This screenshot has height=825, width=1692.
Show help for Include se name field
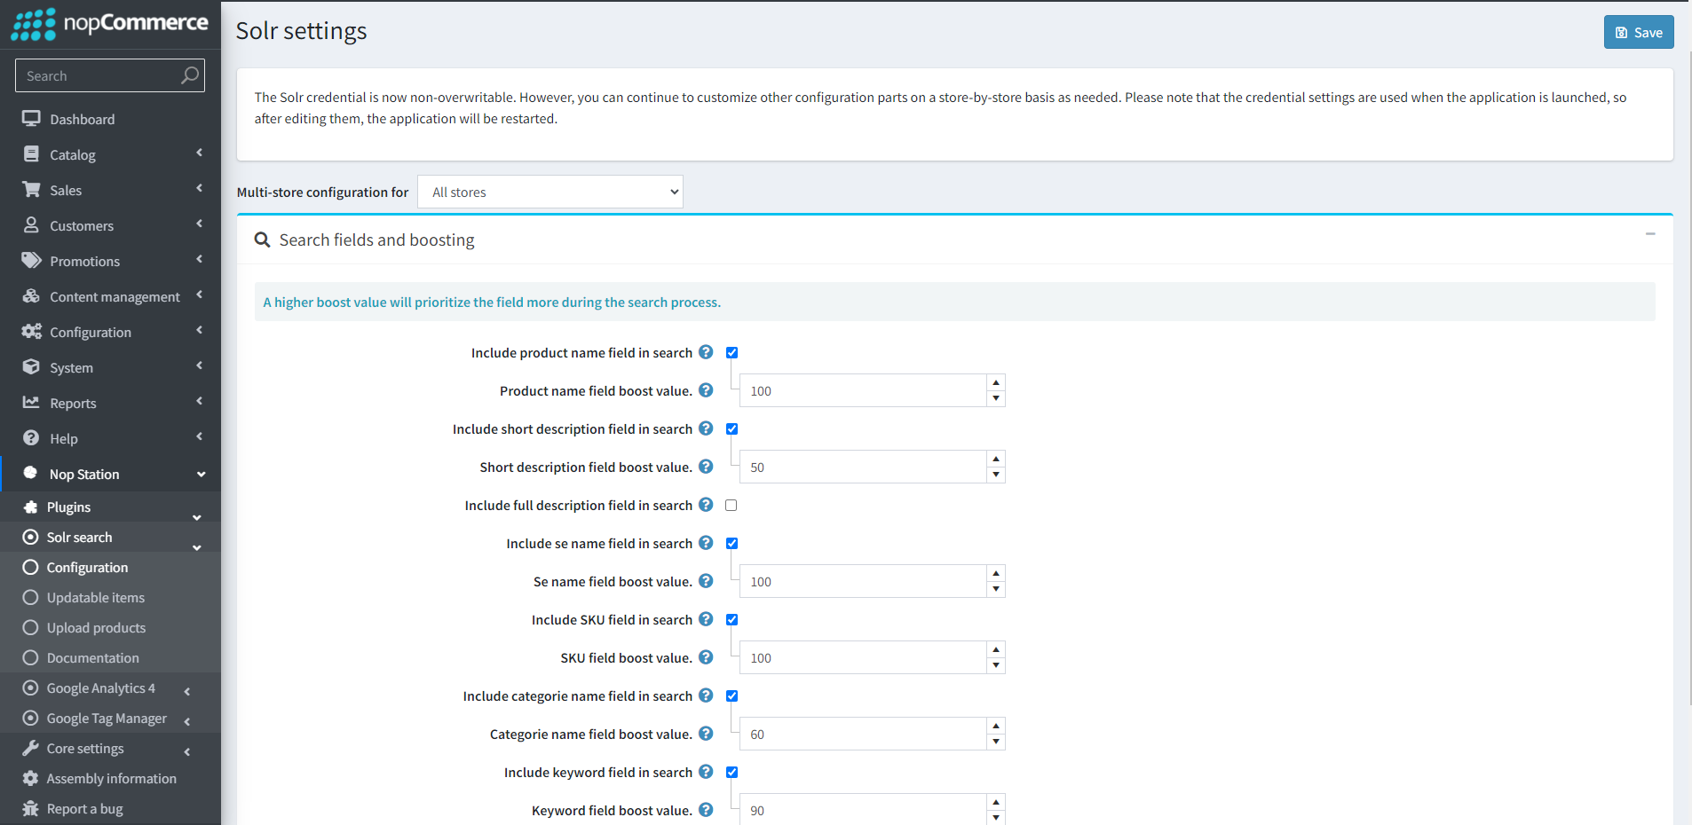706,543
